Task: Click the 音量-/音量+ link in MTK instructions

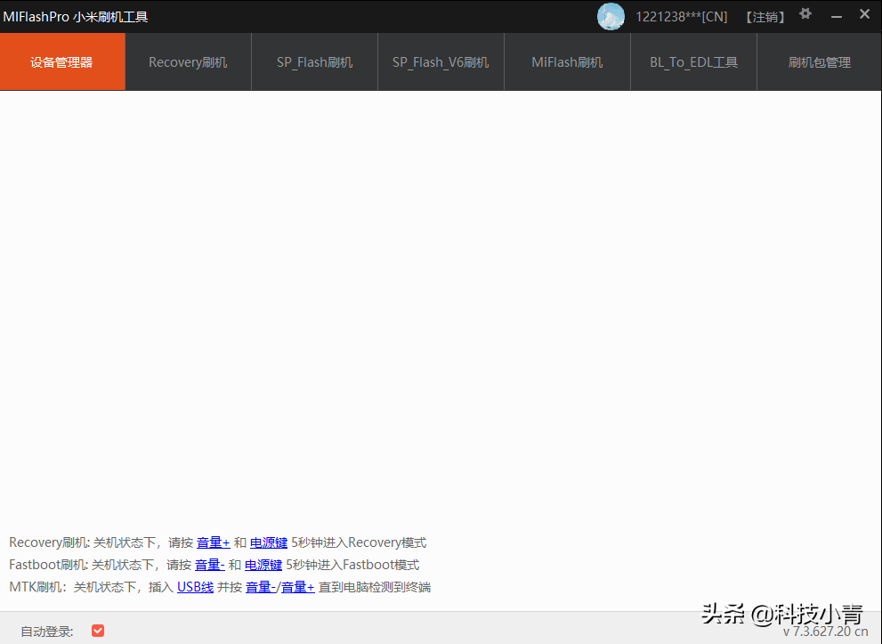Action: pos(279,586)
